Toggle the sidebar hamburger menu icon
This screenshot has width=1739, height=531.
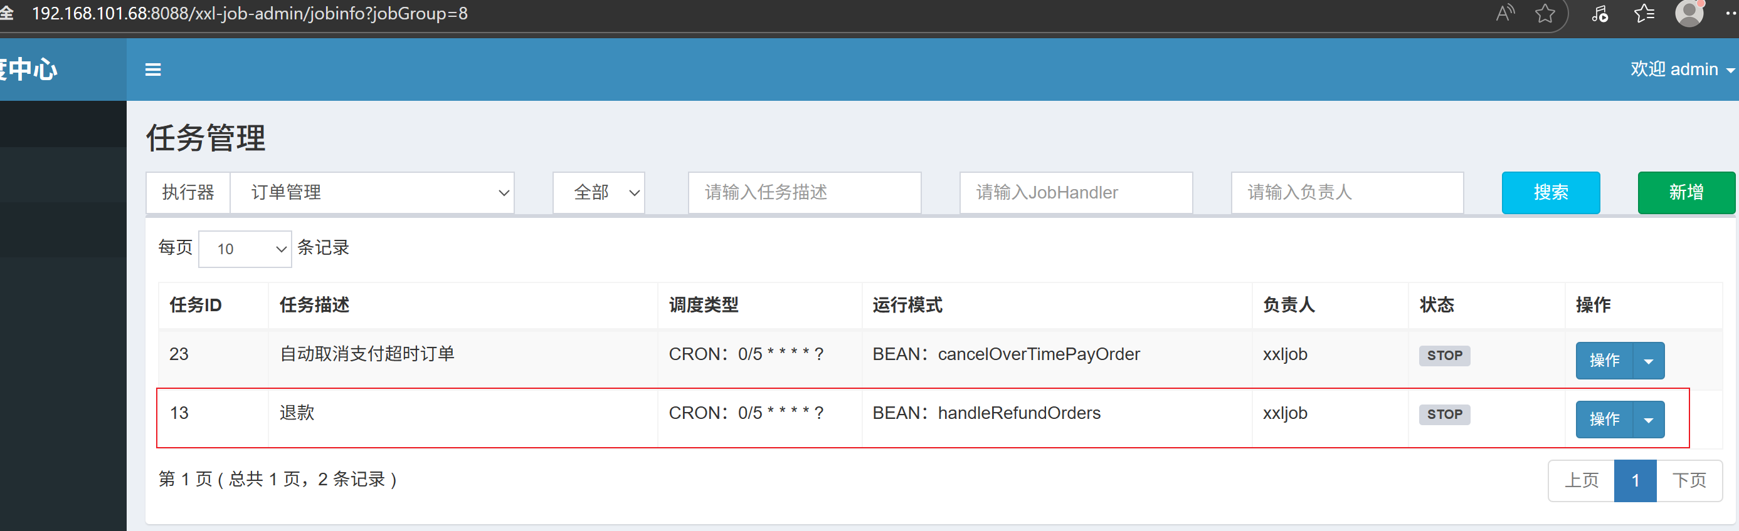tap(153, 70)
